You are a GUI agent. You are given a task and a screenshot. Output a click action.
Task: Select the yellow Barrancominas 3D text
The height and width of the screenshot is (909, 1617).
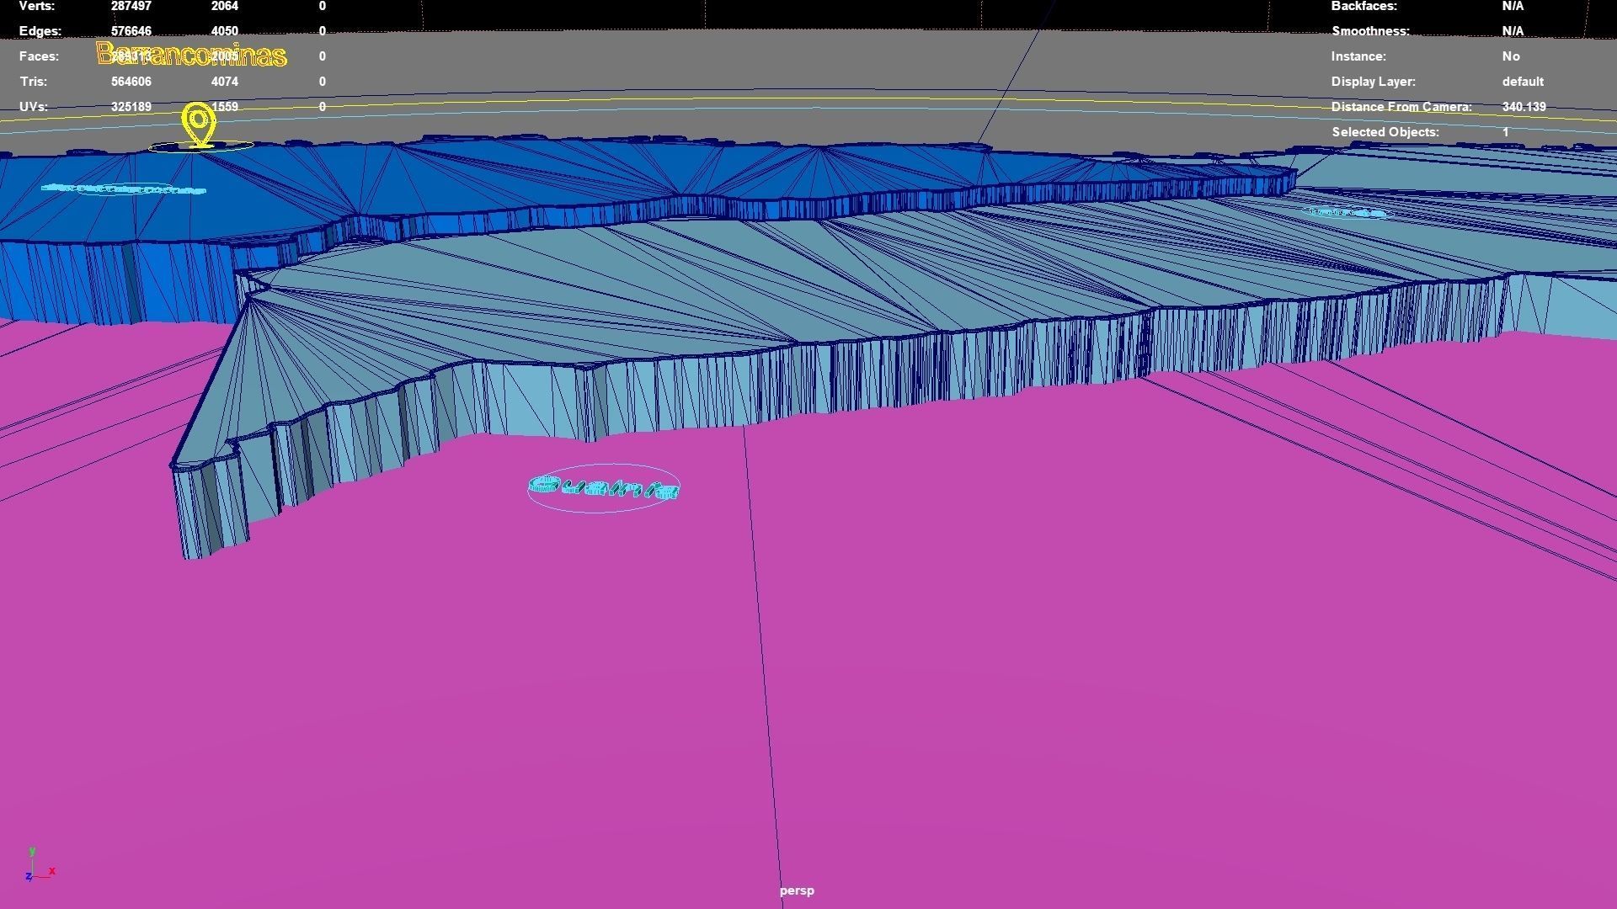pyautogui.click(x=192, y=55)
